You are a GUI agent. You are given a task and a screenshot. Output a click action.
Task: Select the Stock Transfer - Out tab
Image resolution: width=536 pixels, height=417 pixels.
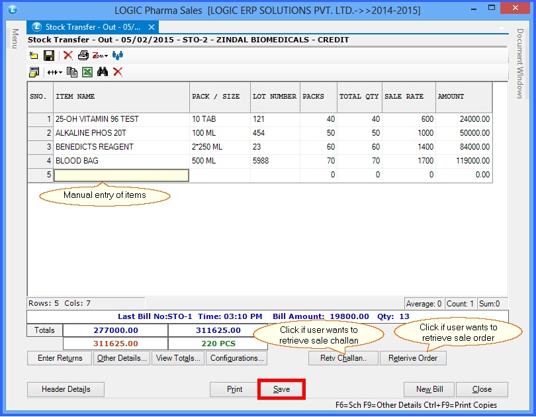coord(93,27)
